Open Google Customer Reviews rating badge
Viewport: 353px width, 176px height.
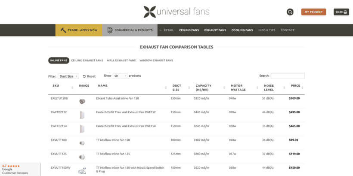pyautogui.click(x=20, y=169)
